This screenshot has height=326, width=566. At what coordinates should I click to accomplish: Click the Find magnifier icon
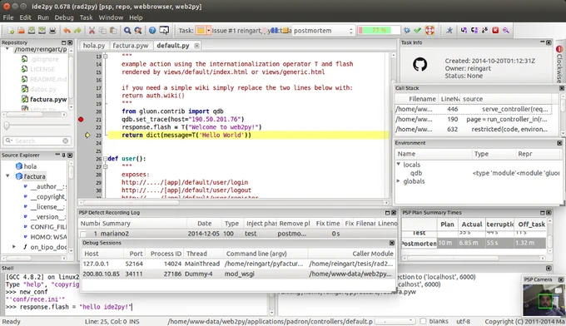pyautogui.click(x=127, y=31)
